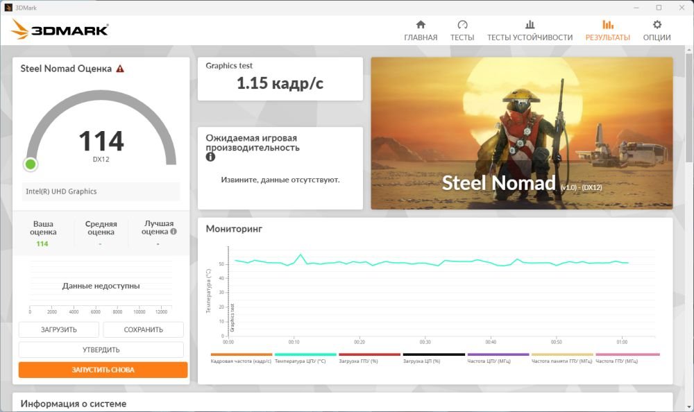
Task: Toggle Частота ЦП legend entry
Action: tap(498, 359)
